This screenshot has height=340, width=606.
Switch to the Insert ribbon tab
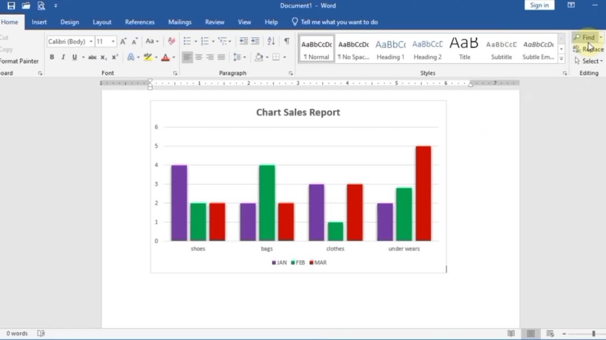pos(39,22)
